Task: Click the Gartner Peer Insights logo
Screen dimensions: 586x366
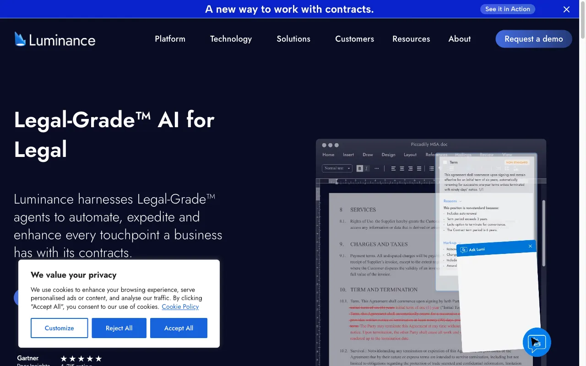Action: [x=33, y=361]
